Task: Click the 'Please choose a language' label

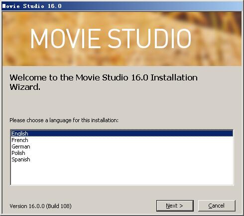Action: point(64,120)
